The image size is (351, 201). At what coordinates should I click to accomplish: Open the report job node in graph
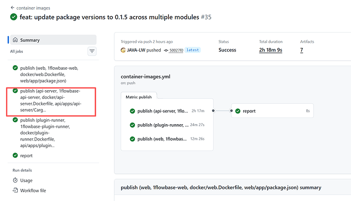coord(273,111)
